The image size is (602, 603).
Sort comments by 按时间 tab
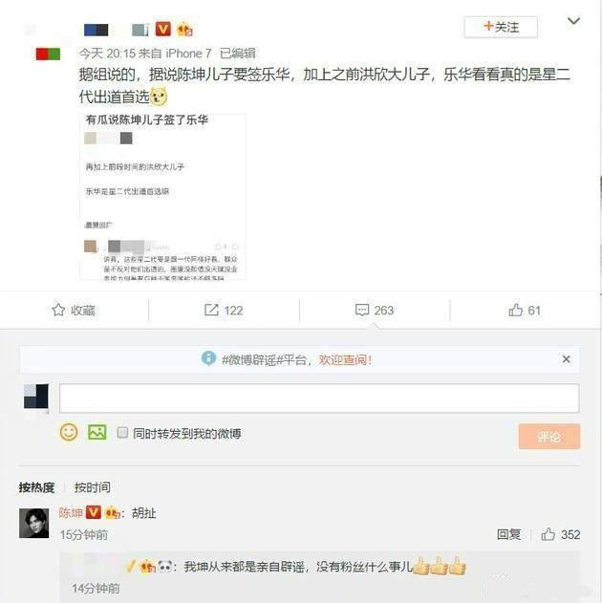coord(93,487)
